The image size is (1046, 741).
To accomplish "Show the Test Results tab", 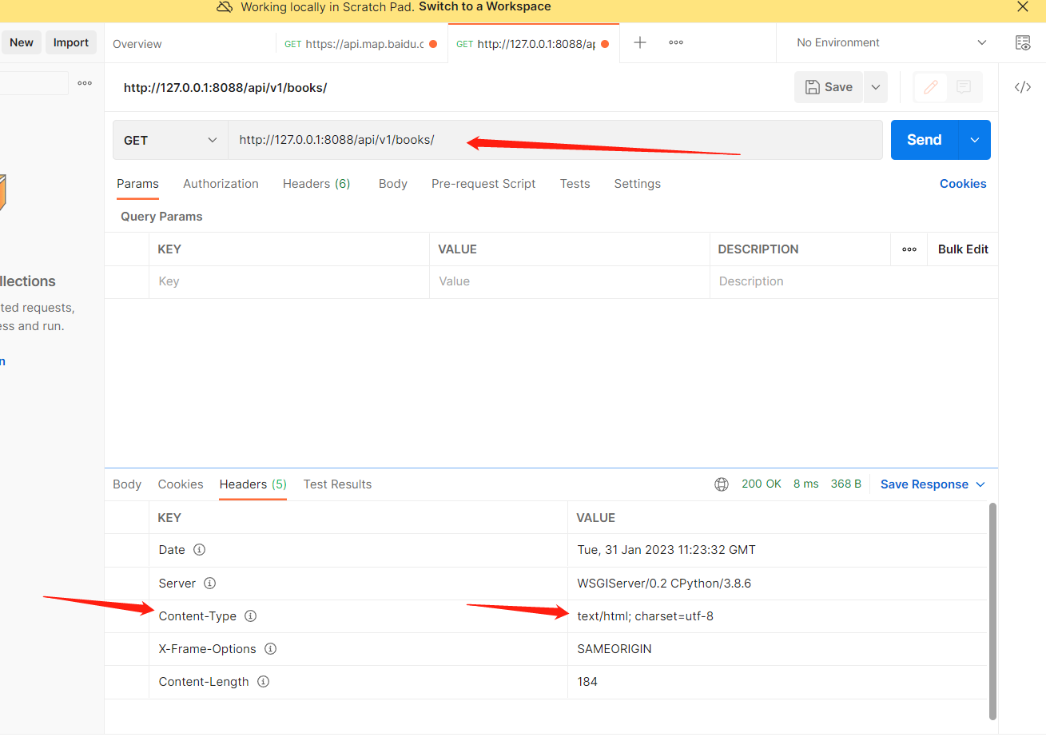I will click(337, 484).
